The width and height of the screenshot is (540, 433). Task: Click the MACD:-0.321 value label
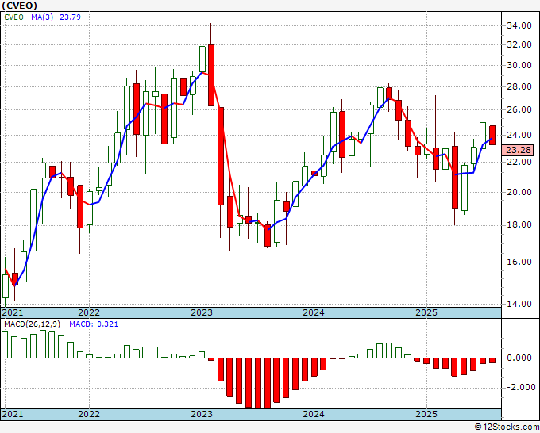tap(94, 324)
